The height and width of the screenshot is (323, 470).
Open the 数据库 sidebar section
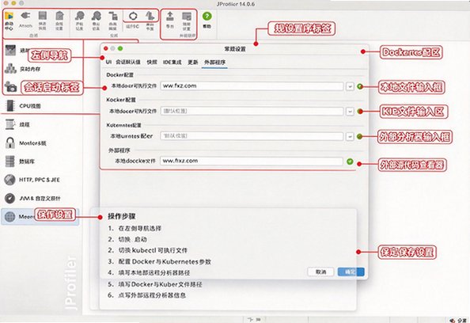point(20,161)
